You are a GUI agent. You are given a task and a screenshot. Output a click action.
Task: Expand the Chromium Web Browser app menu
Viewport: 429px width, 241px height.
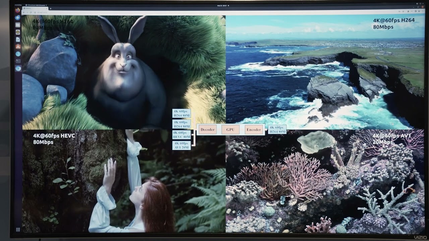(x=37, y=5)
